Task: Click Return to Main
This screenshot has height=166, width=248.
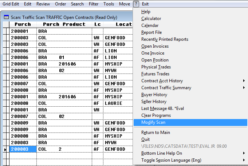Action: click(x=156, y=132)
